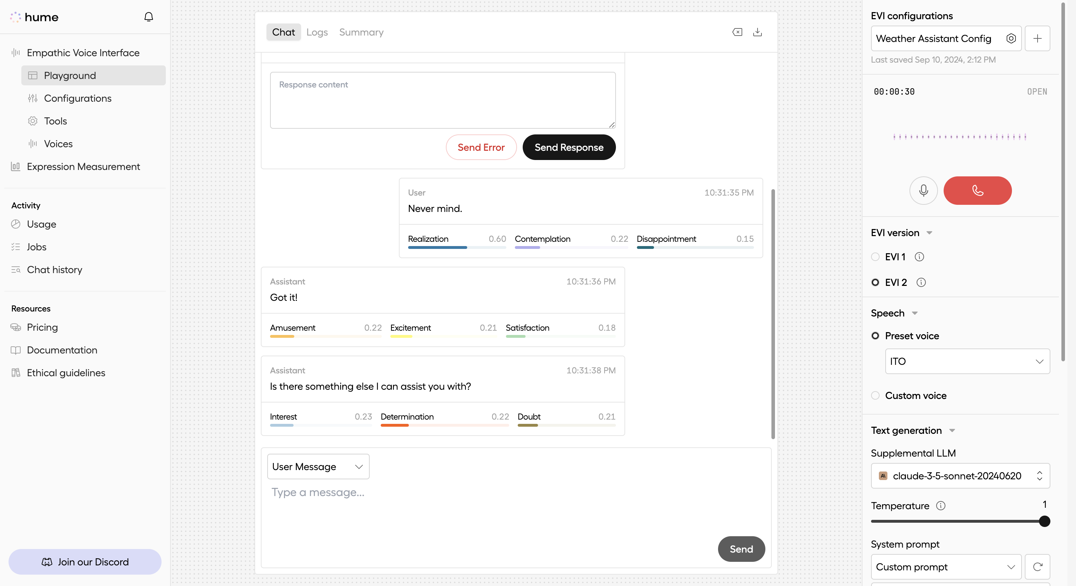Adjust the Temperature slider

point(1044,521)
